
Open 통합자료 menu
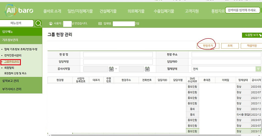click(x=218, y=11)
